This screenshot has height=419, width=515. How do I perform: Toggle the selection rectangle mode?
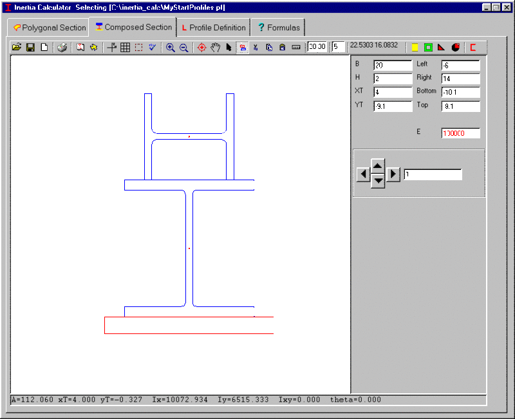(139, 46)
